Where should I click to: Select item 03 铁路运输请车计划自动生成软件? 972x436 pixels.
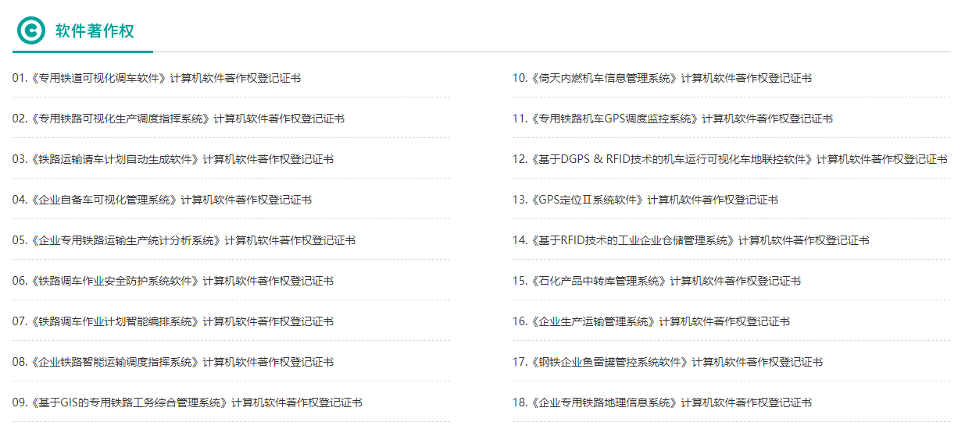[173, 159]
